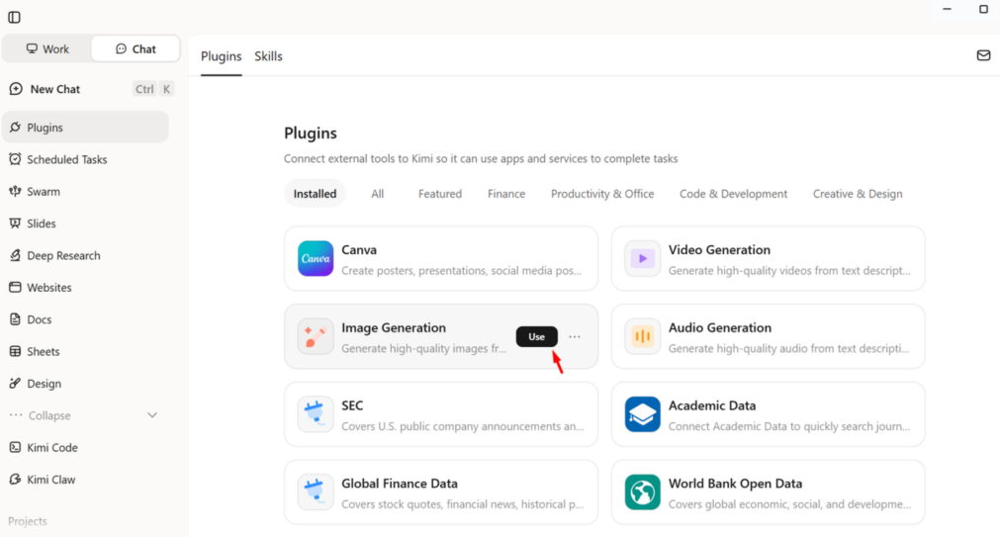Click Use on Image Generation
1000x537 pixels.
[536, 337]
